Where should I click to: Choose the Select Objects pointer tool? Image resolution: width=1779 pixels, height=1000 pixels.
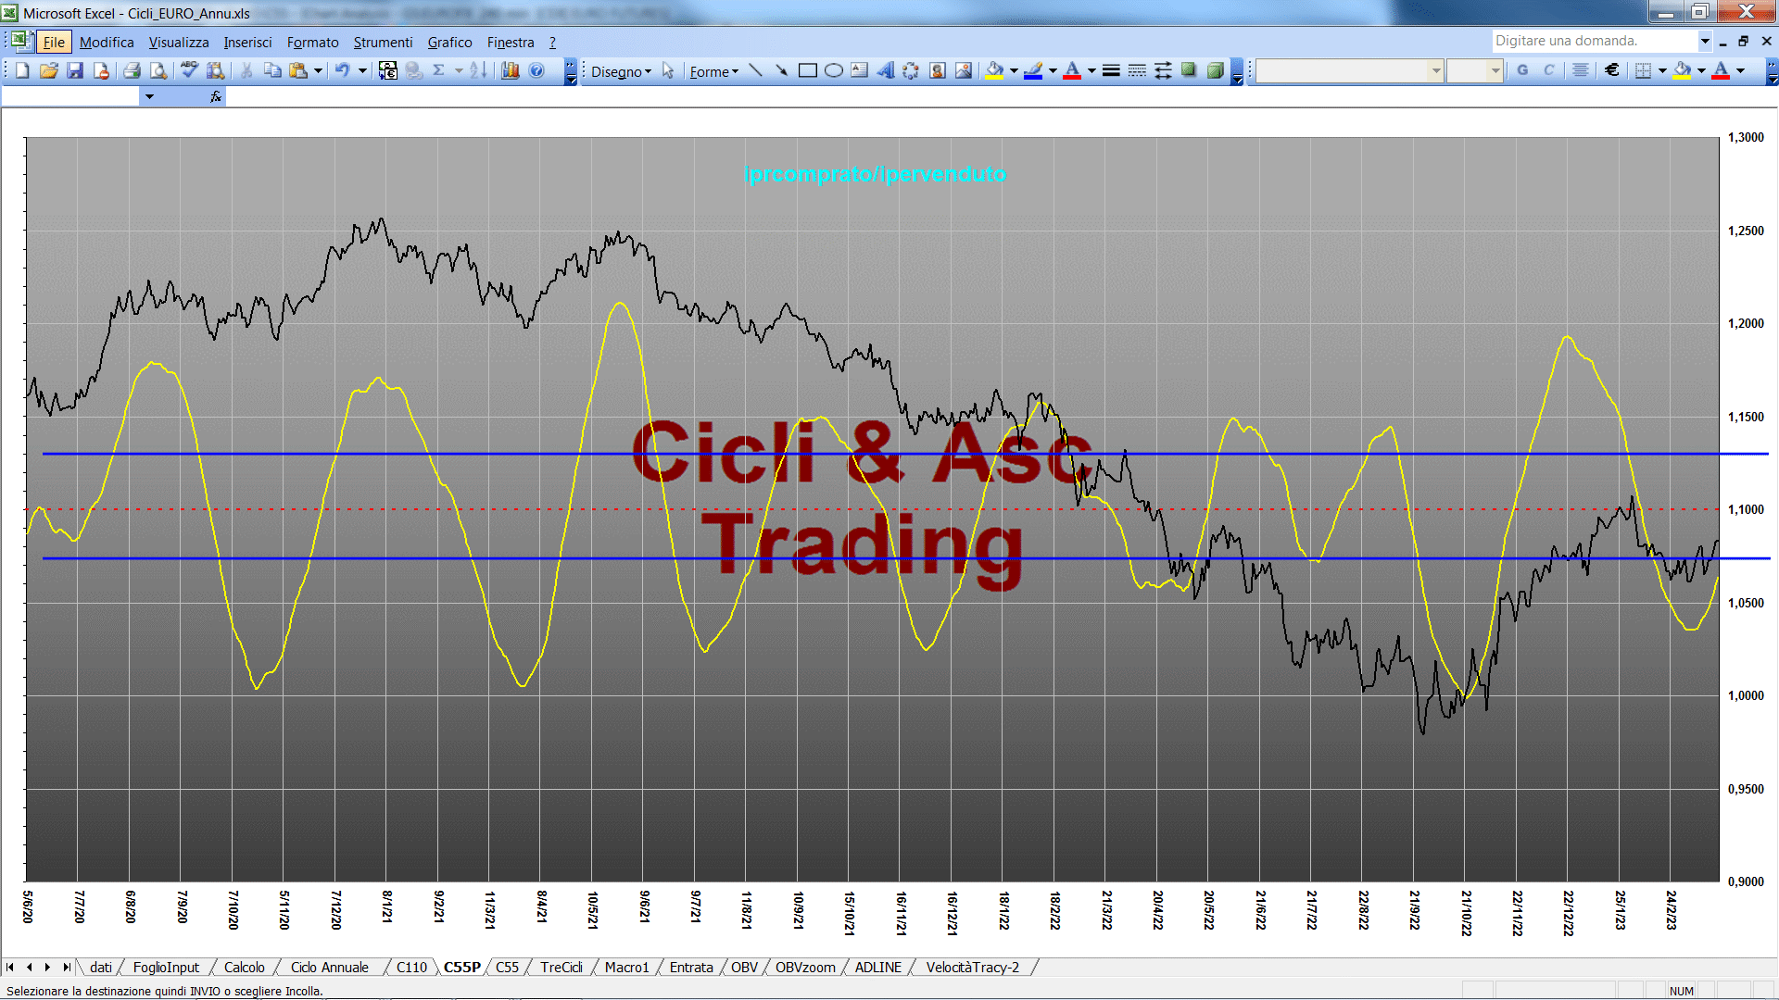click(x=668, y=70)
